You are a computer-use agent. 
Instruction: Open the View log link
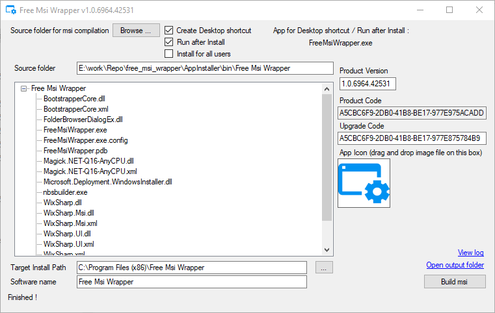(470, 253)
